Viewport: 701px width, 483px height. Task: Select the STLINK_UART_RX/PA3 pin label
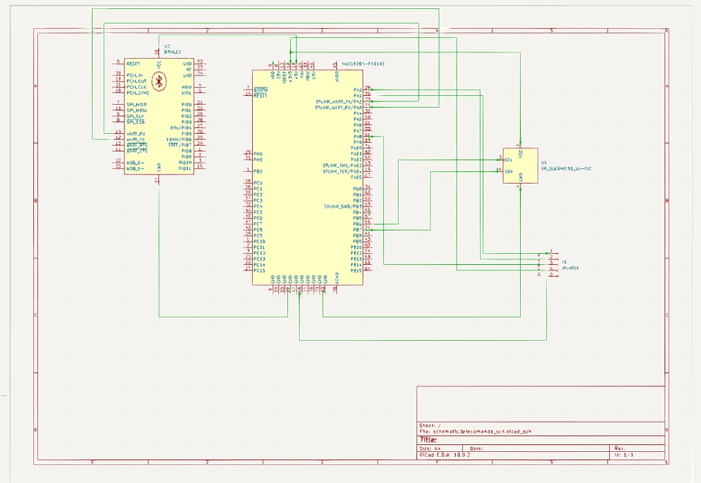coord(338,108)
